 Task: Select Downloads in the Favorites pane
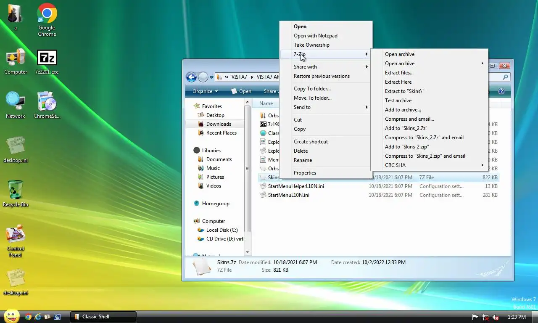coord(214,124)
